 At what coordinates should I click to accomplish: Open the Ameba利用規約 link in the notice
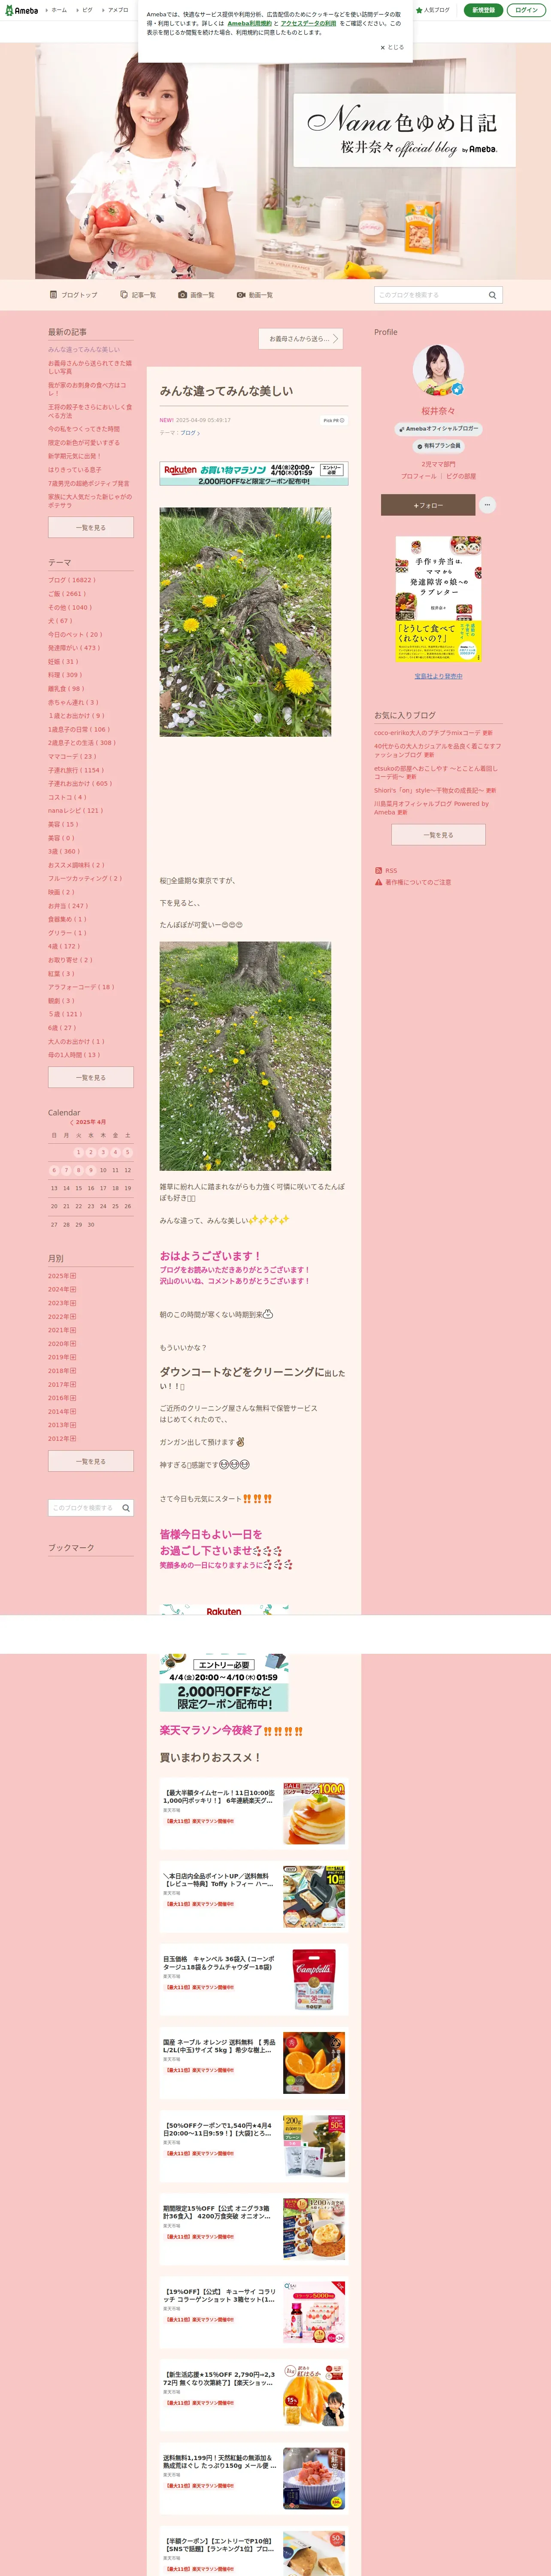249,23
